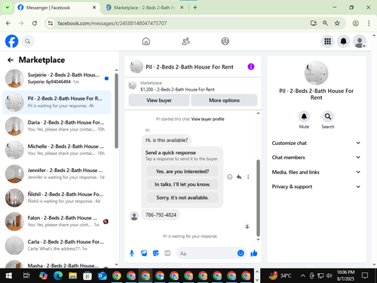Bookmark this page with star icon
The height and width of the screenshot is (283, 377).
(337, 23)
